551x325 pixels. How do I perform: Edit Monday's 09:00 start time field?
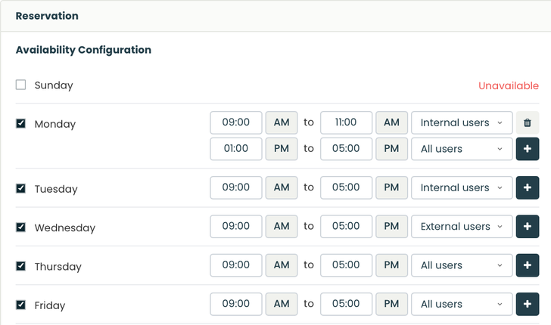click(x=236, y=123)
